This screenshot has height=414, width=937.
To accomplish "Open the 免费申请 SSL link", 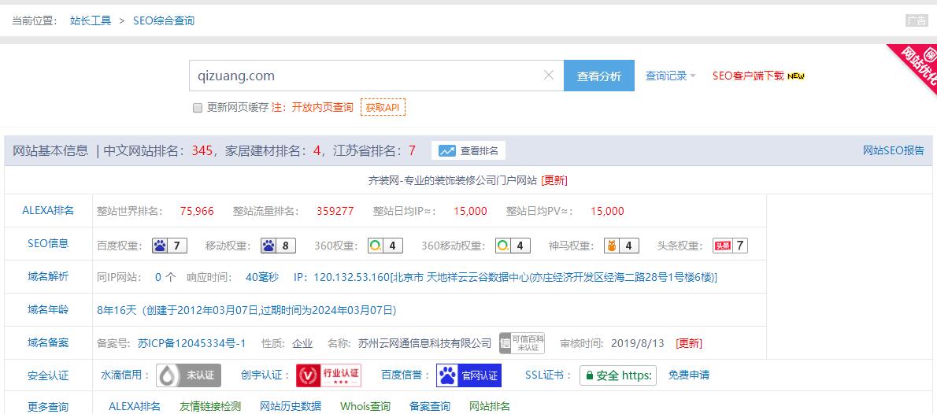I will (x=689, y=375).
